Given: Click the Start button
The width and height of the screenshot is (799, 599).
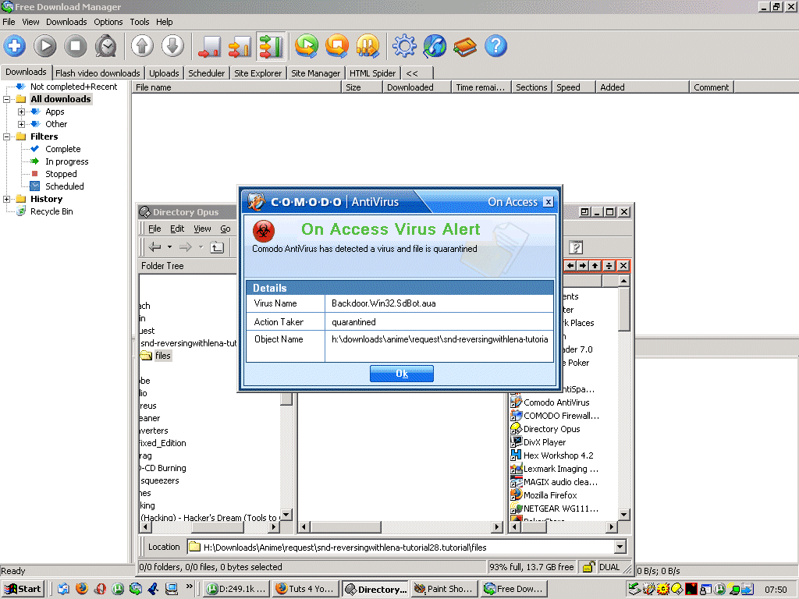Looking at the screenshot, I should point(23,590).
